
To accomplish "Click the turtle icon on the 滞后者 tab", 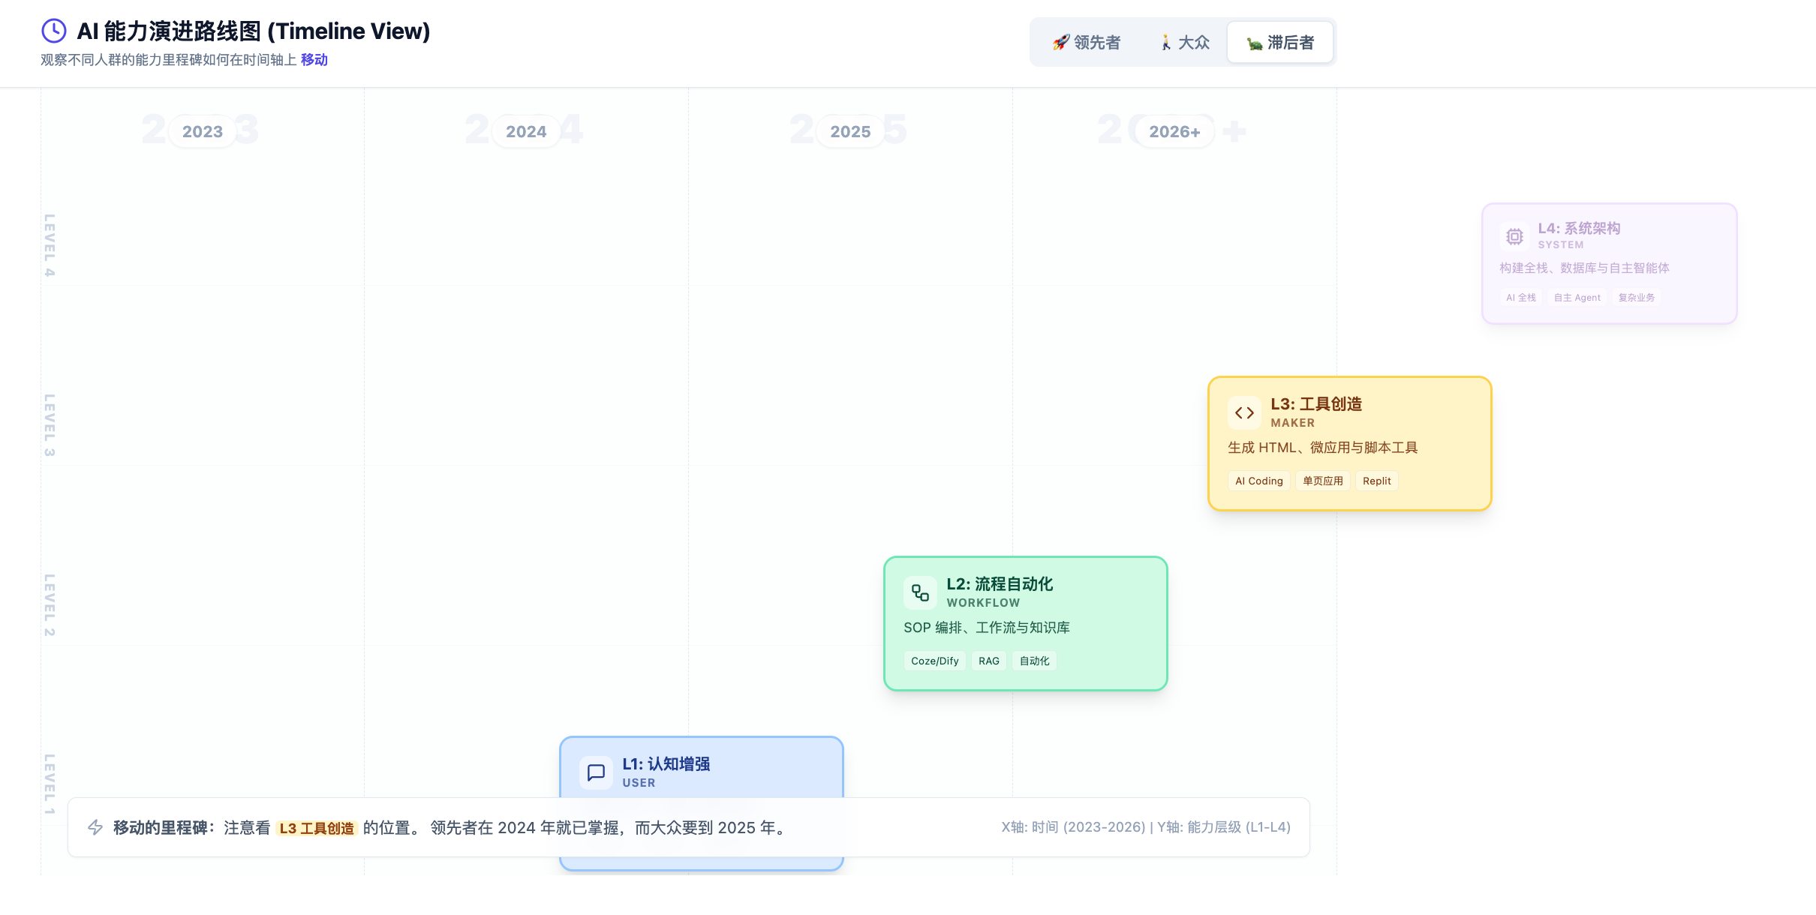I will click(x=1254, y=43).
